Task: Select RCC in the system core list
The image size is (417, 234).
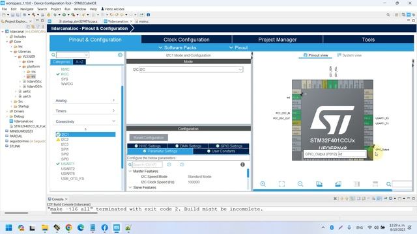Action: click(x=65, y=74)
